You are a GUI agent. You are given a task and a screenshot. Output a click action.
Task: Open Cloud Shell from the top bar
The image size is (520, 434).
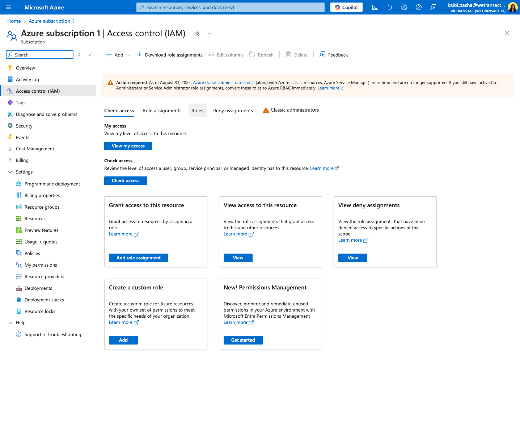click(x=375, y=7)
